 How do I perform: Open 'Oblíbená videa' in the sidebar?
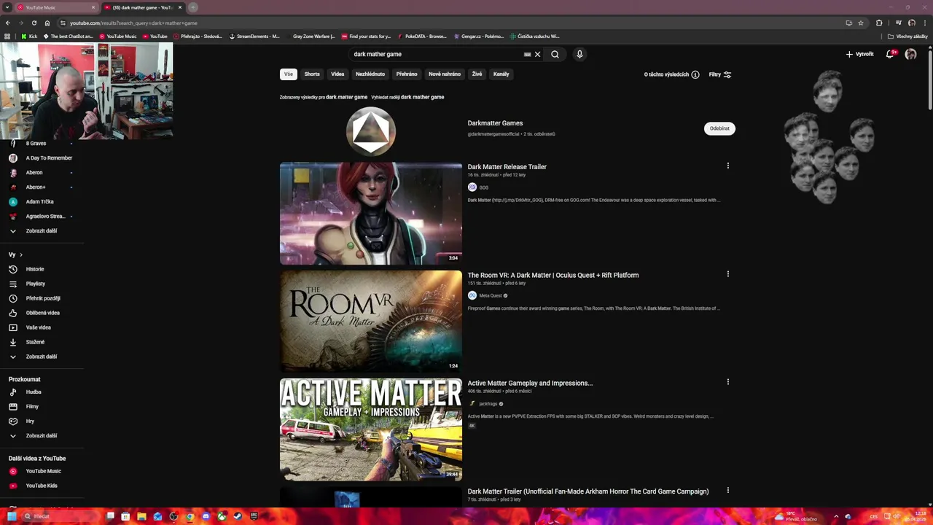42,313
